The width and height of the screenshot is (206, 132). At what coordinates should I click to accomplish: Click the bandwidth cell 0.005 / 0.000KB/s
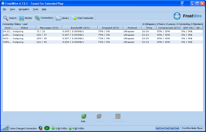coord(73,31)
